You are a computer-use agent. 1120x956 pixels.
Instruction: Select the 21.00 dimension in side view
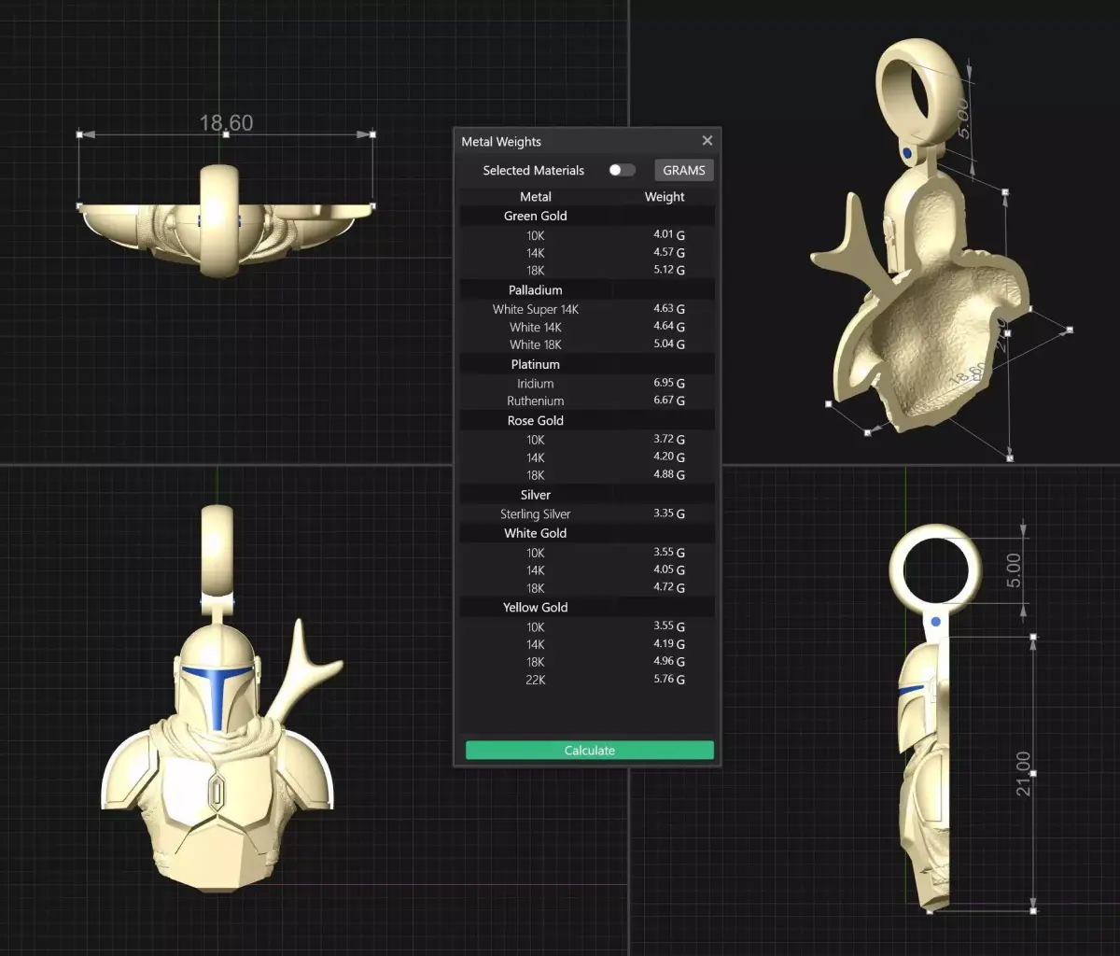pos(1024,773)
